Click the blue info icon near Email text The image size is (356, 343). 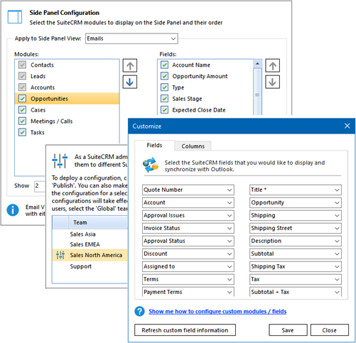[13, 210]
